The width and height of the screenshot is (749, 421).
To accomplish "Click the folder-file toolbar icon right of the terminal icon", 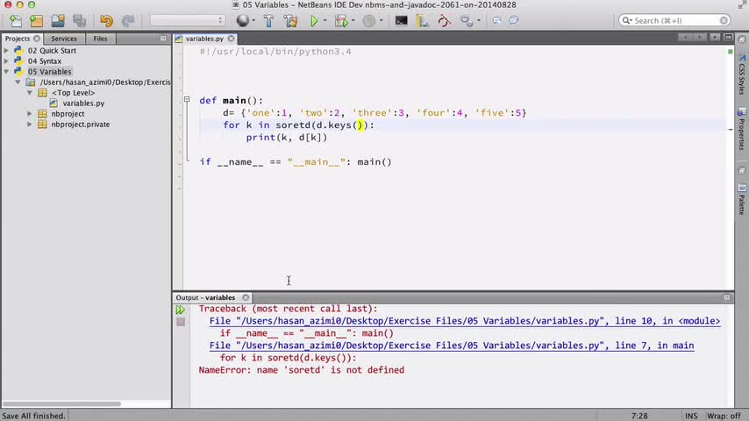I will [x=422, y=20].
